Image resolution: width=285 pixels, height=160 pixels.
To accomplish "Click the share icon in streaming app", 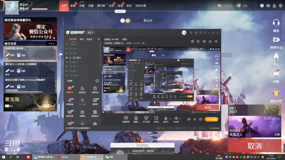I will [x=216, y=41].
